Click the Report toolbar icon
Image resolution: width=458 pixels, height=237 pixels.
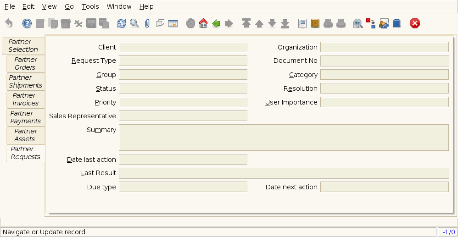point(302,23)
